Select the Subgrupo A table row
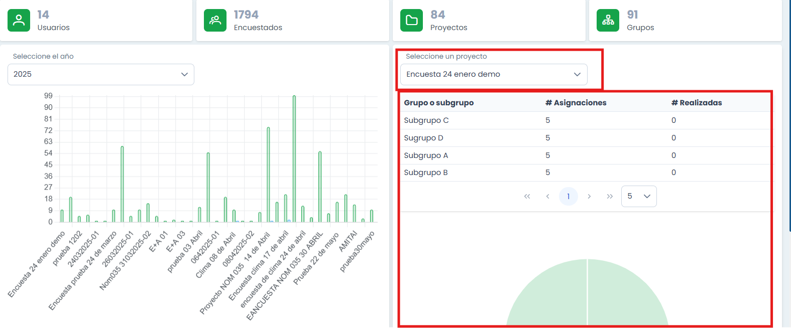Image resolution: width=791 pixels, height=328 pixels. (x=426, y=155)
